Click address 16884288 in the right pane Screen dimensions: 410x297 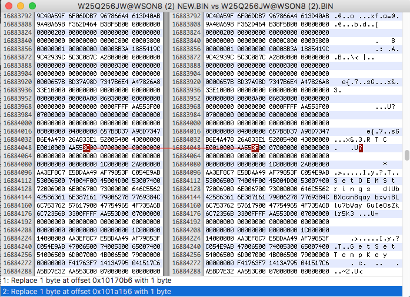pyautogui.click(x=186, y=271)
